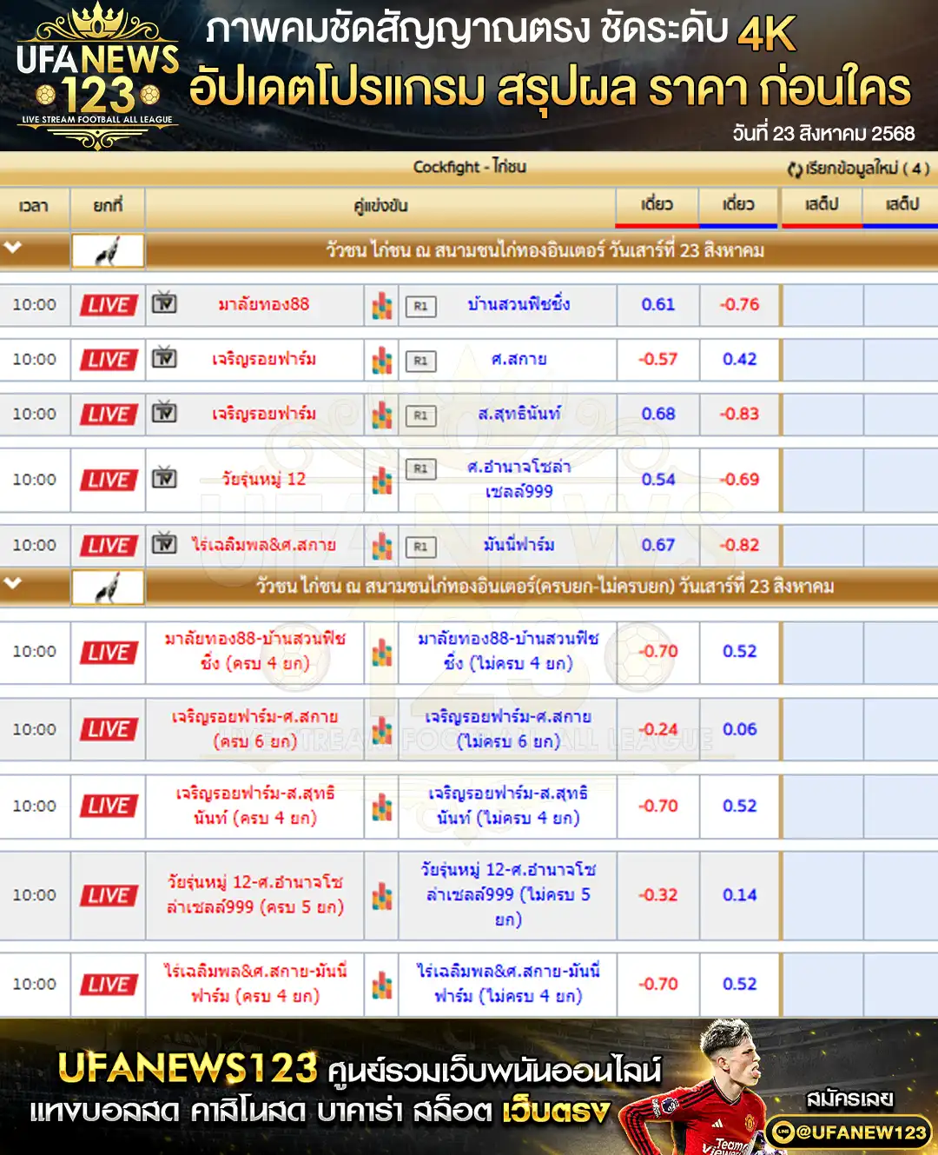Select odds 0.61 for มาลัยทอง88
Screen dimensions: 938x1155
(x=657, y=304)
